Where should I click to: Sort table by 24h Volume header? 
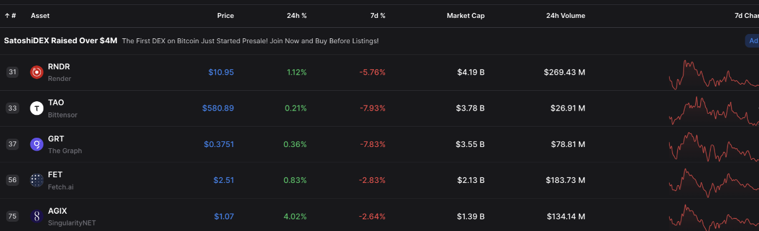[565, 15]
